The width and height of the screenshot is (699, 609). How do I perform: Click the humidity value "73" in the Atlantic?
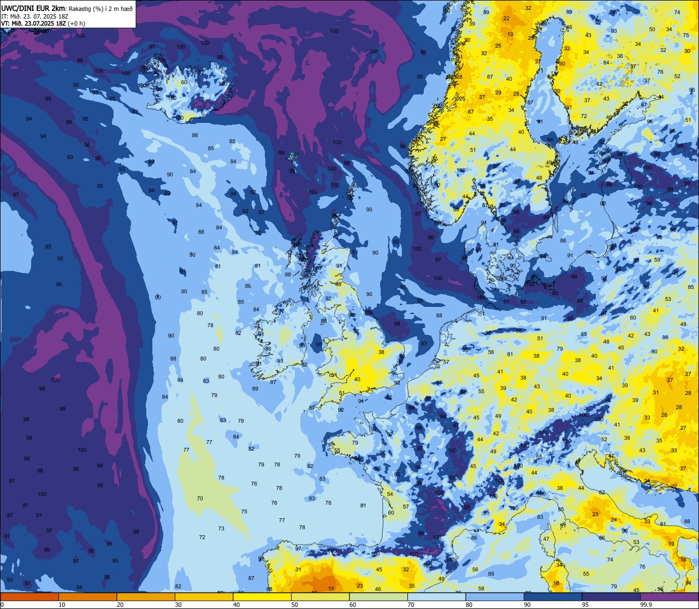tap(221, 529)
